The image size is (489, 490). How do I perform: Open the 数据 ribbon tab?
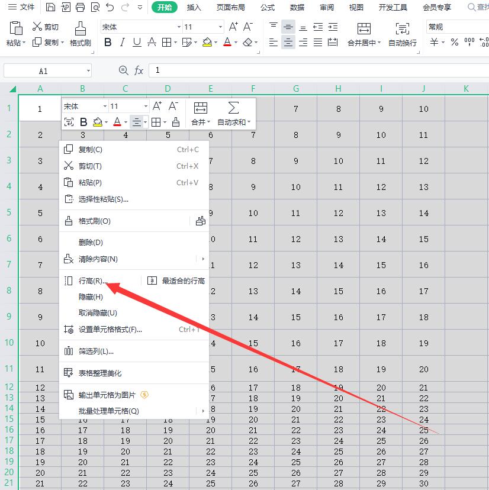pyautogui.click(x=297, y=7)
